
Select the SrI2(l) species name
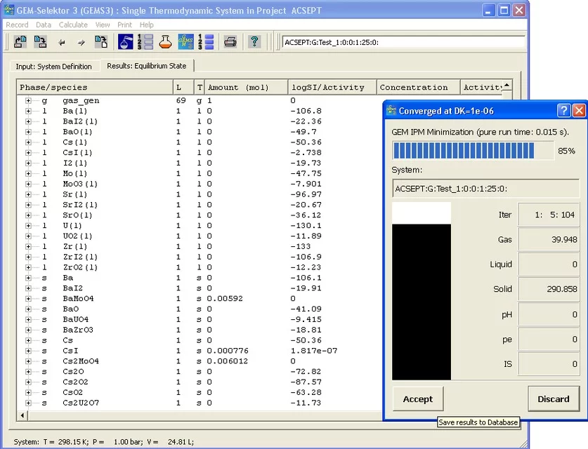(x=80, y=205)
